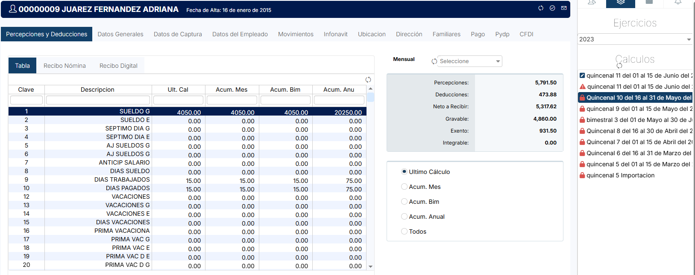The width and height of the screenshot is (695, 275).
Task: Click the checkmark circle icon in header
Action: [552, 8]
